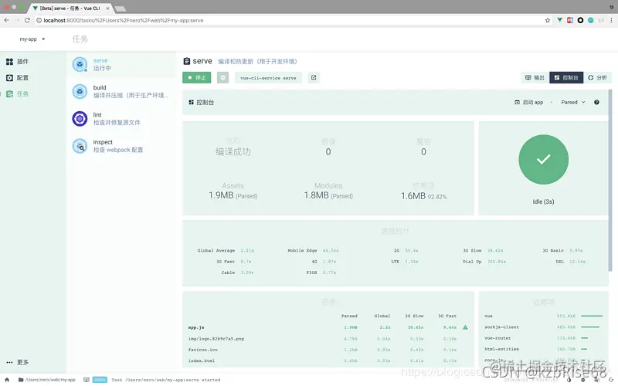Click the INFO badge in status bar
Image resolution: width=618 pixels, height=386 pixels.
[100, 380]
